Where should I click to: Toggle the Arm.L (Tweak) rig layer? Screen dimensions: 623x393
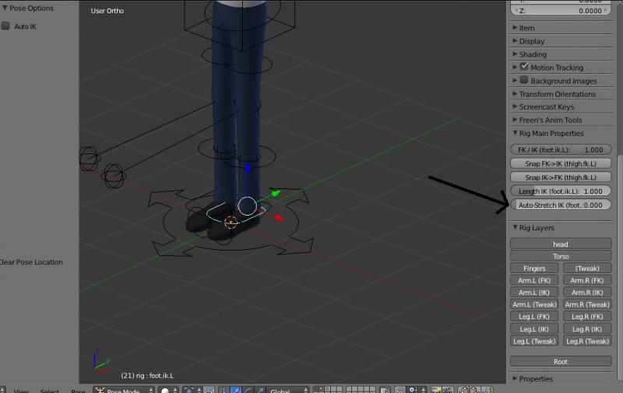point(534,304)
